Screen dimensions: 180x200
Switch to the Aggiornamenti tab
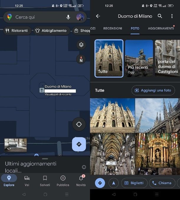coord(161,28)
